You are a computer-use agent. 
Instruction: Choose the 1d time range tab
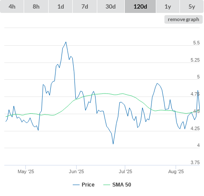click(61, 6)
